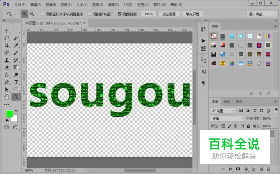Open the 图像(I) menu

point(51,5)
